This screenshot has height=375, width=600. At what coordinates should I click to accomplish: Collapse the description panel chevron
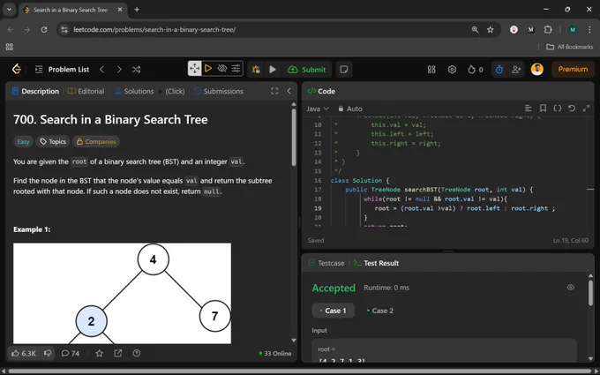[x=289, y=91]
